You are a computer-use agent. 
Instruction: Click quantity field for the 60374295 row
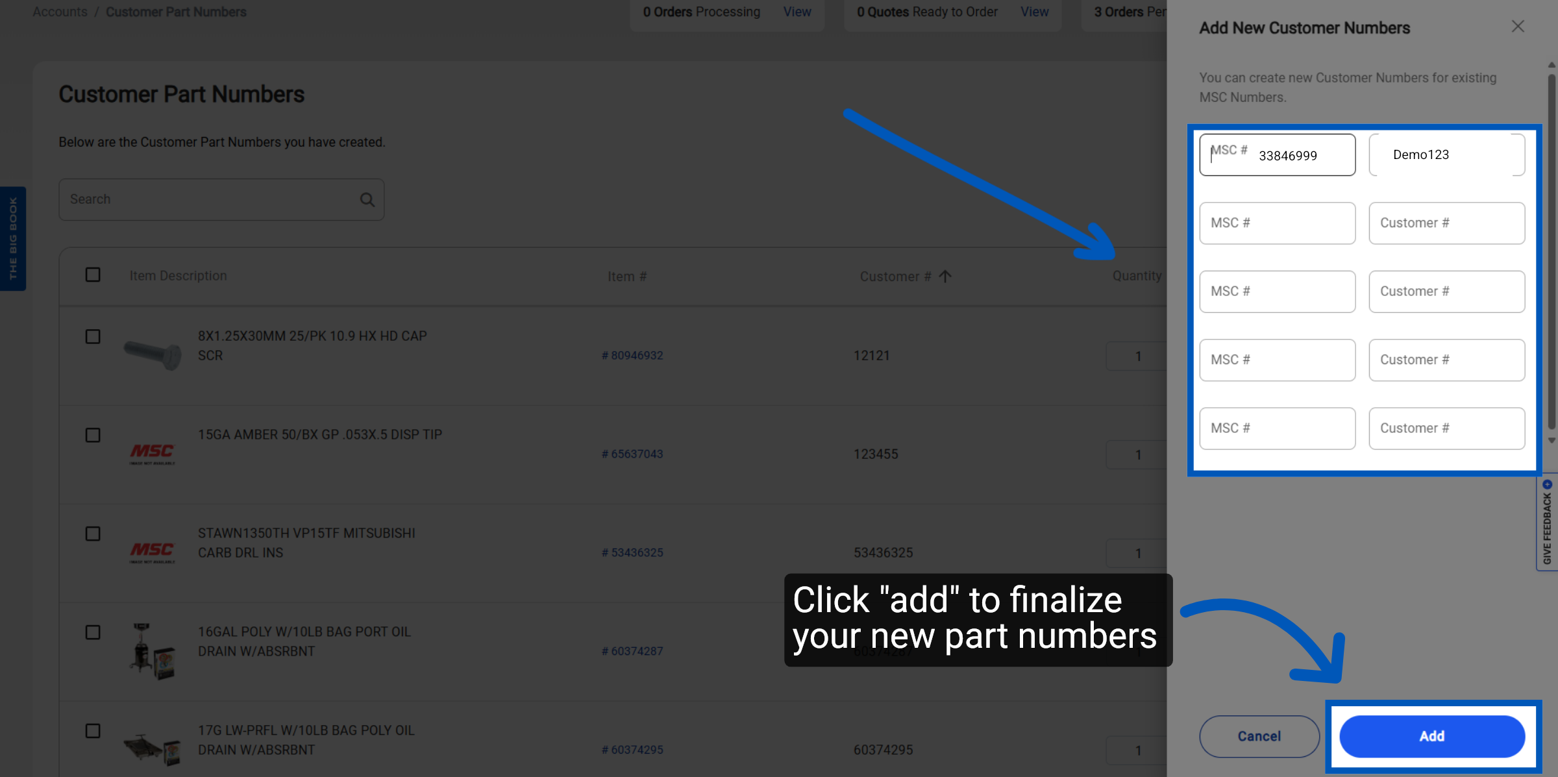(x=1137, y=750)
